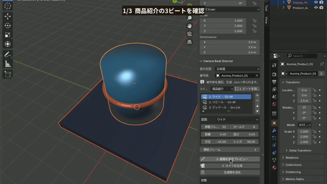Expand Display_Pe object in Outliner
This screenshot has width=327, height=184.
click(x=284, y=2)
